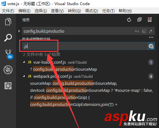Collapse all search results
Image resolution: width=159 pixels, height=128 pixels.
coord(139,20)
